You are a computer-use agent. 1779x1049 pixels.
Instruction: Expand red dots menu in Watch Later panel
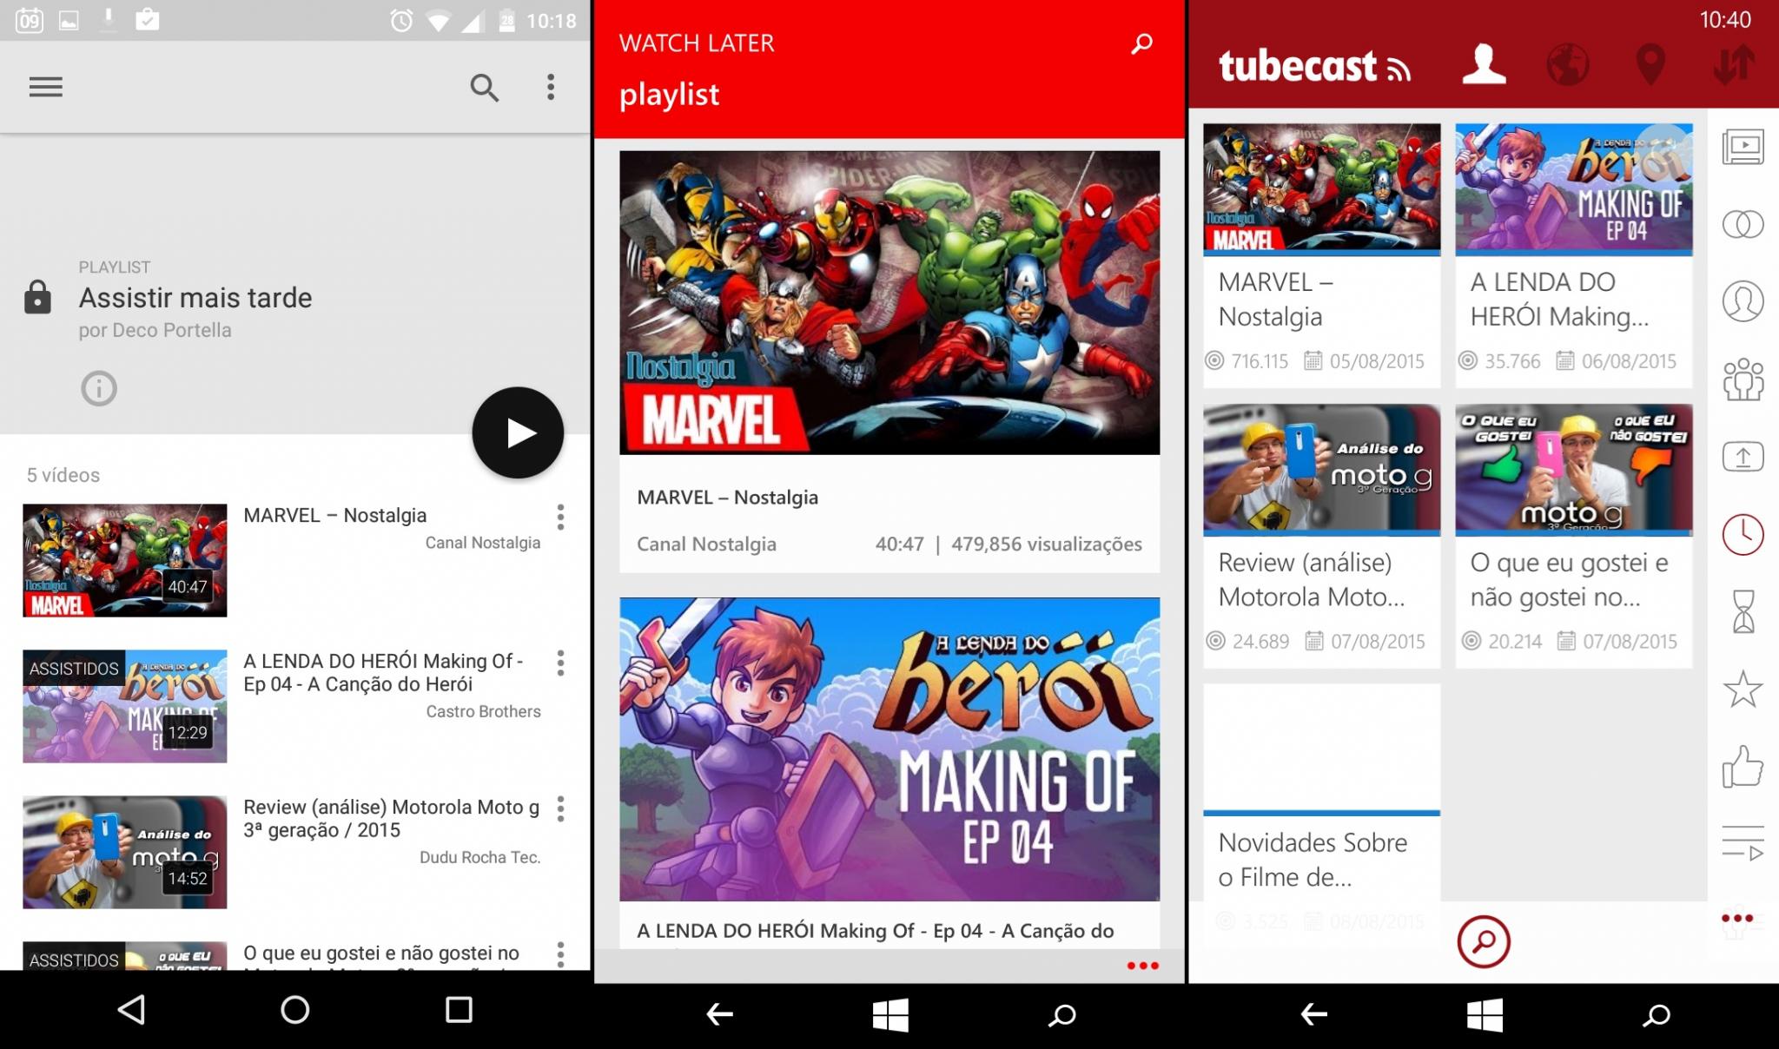click(x=1142, y=966)
